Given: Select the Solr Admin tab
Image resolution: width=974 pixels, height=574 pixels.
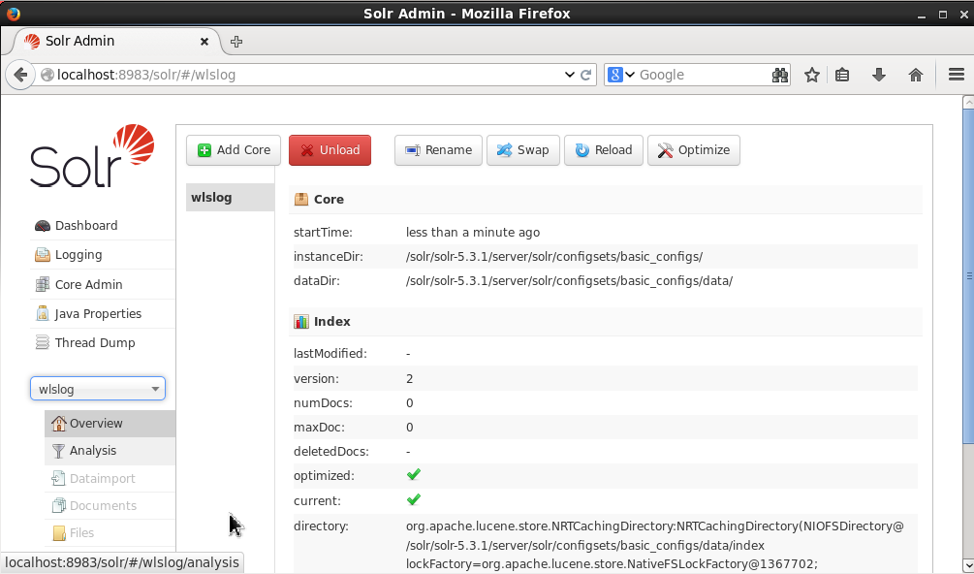Looking at the screenshot, I should pos(116,42).
